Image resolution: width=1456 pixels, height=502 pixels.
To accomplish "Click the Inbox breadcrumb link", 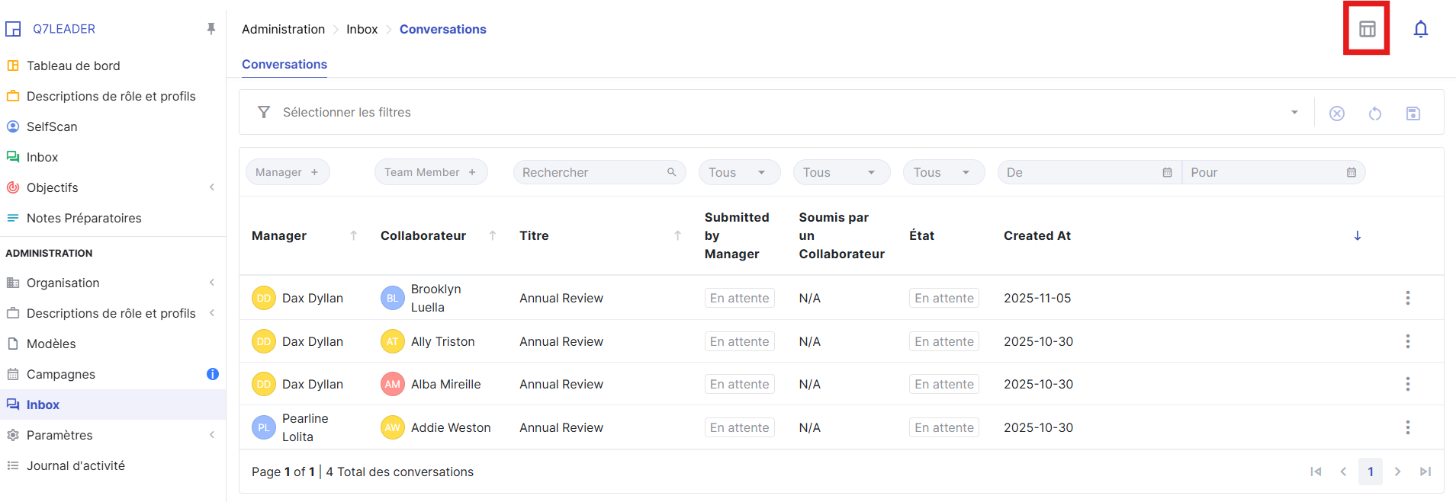I will coord(362,29).
